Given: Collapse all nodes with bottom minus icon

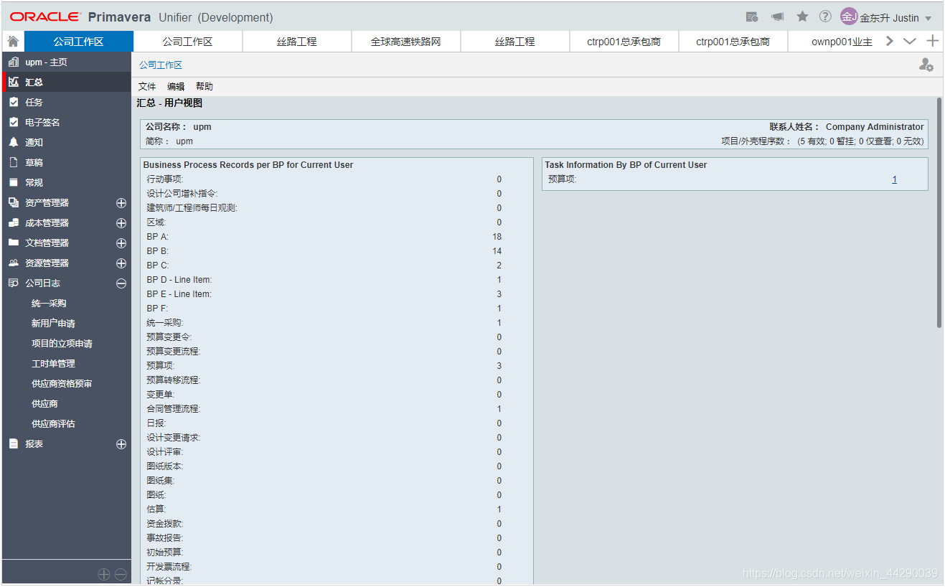Looking at the screenshot, I should coord(121,574).
